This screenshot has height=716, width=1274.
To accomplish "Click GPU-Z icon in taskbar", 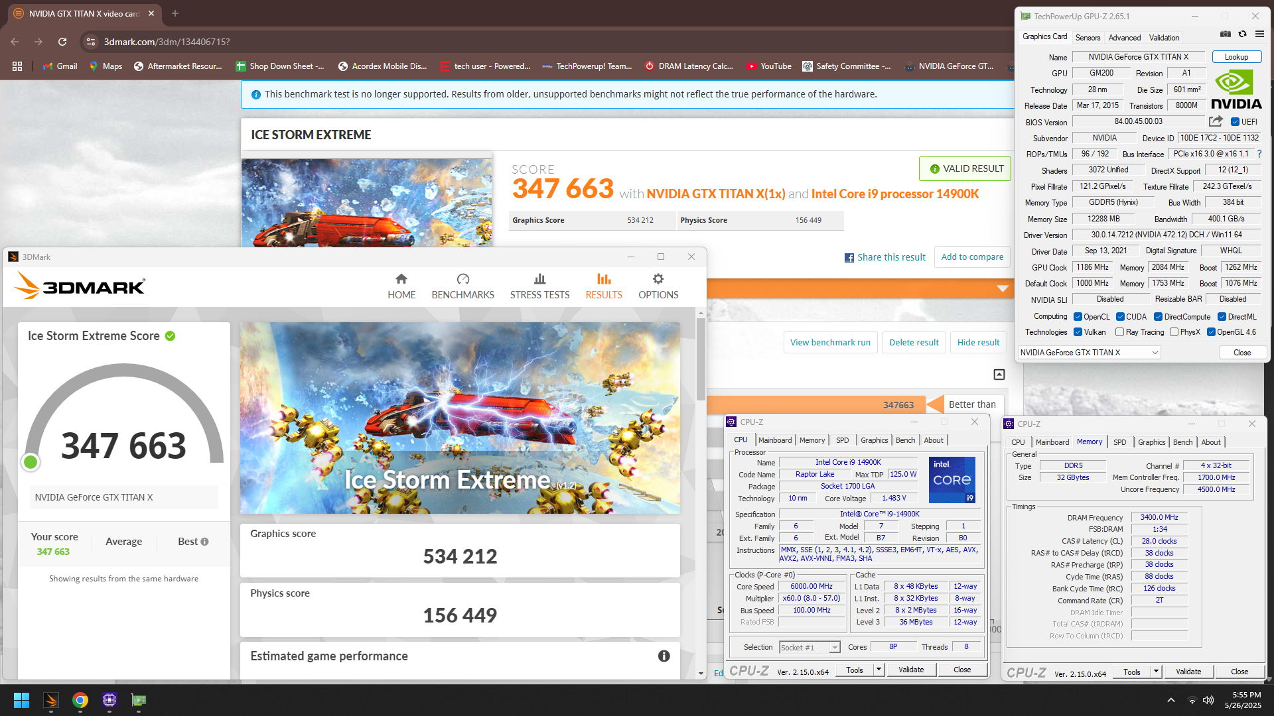I will [x=139, y=700].
